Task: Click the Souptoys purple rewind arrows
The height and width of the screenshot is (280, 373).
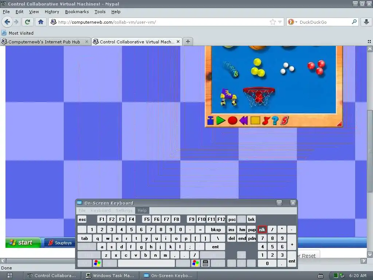Action: pyautogui.click(x=244, y=120)
